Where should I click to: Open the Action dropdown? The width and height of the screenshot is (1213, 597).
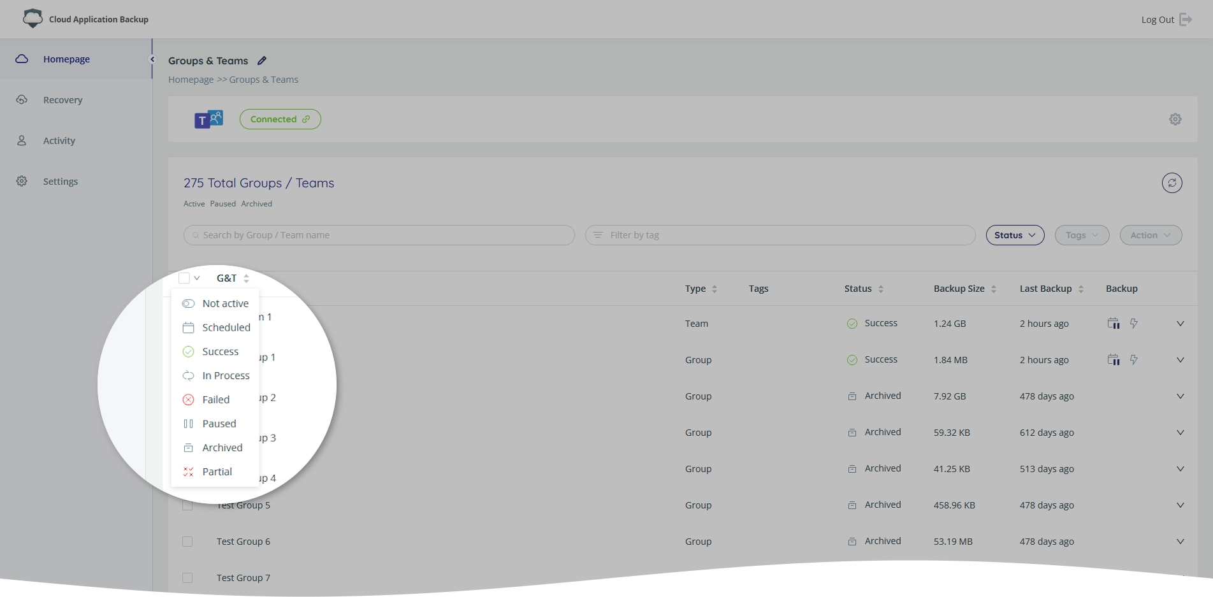point(1151,235)
